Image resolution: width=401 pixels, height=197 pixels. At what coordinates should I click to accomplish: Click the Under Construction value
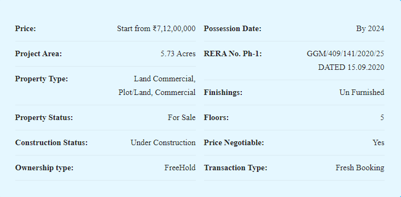point(163,142)
